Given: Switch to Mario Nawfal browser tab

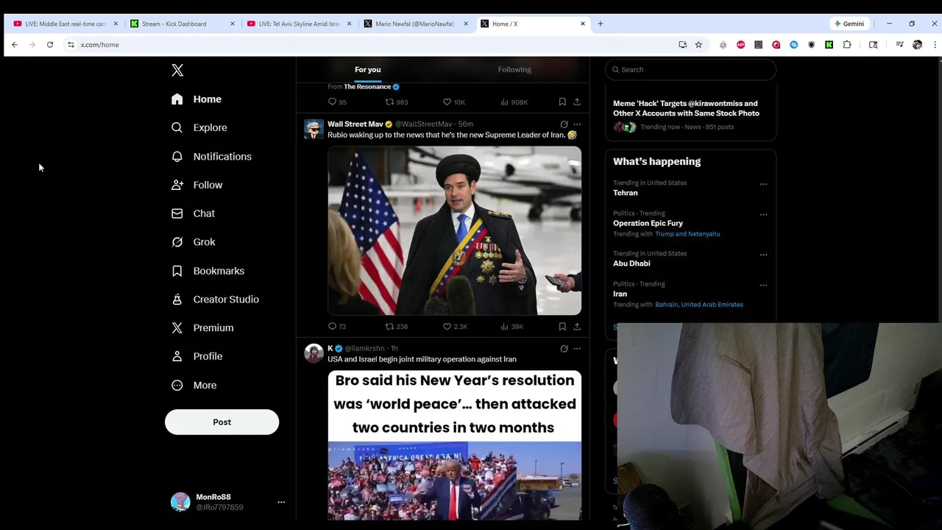Looking at the screenshot, I should click(x=416, y=24).
